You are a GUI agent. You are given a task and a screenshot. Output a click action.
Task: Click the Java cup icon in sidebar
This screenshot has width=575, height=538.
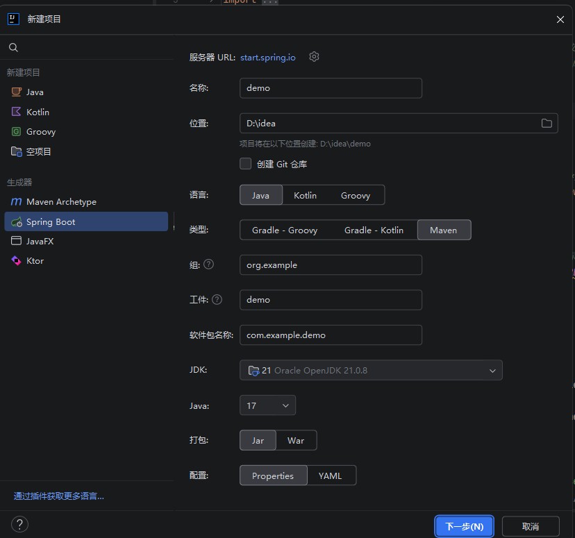pyautogui.click(x=16, y=92)
